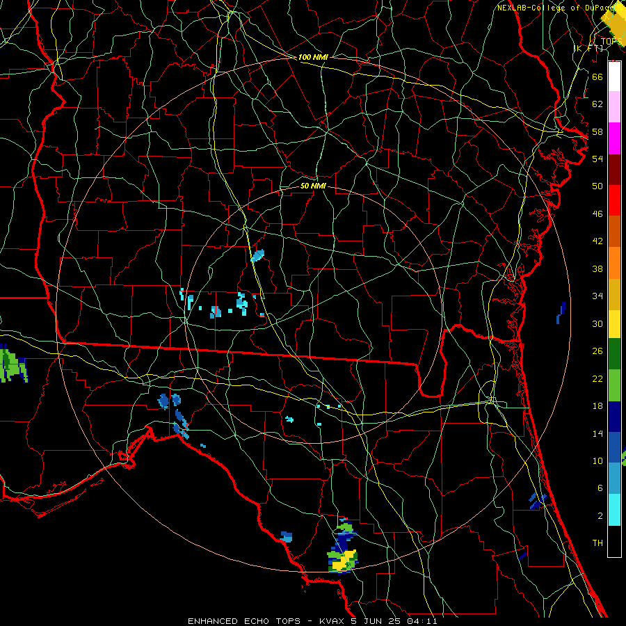This screenshot has height=626, width=626.
Task: Click the 34 value on the scale
Action: point(597,296)
